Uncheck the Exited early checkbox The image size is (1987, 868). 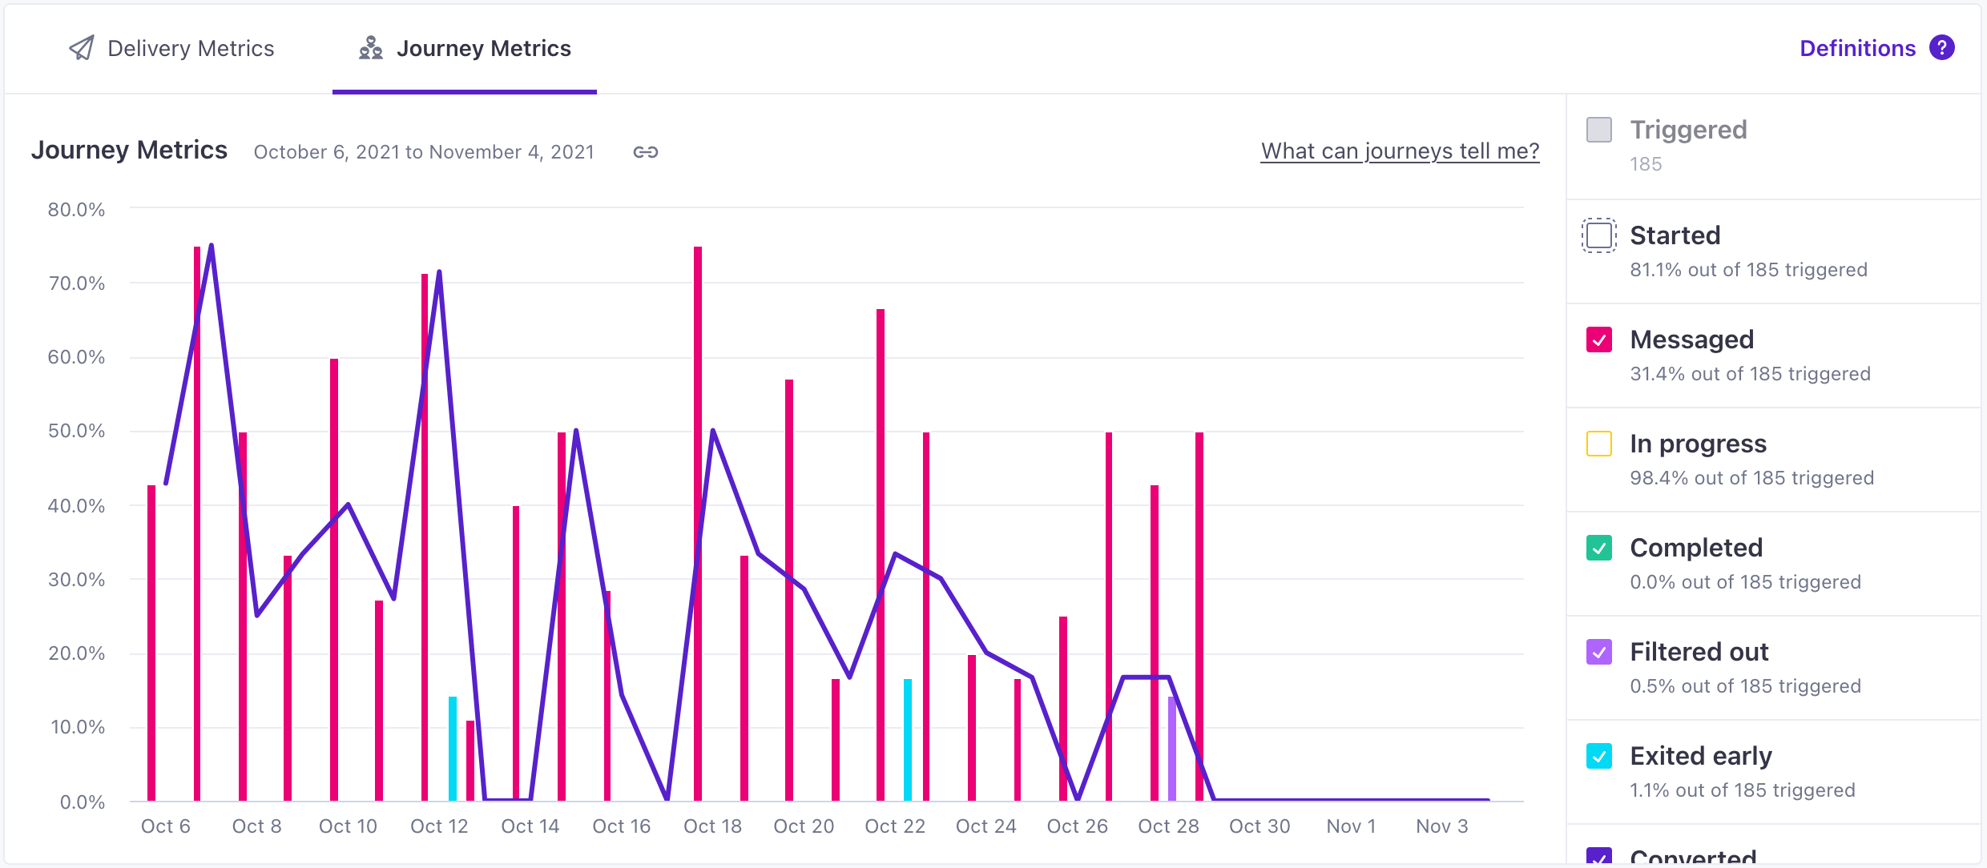pos(1599,756)
